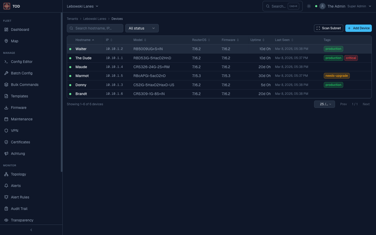
Task: Navigate to the Alerts page
Action: (x=16, y=186)
